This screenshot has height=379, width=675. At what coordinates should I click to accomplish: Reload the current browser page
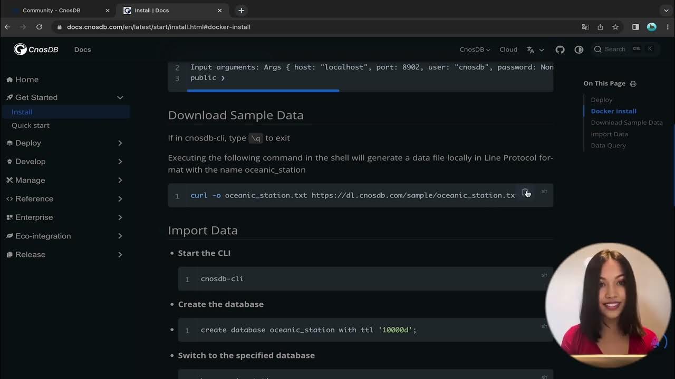tap(39, 27)
